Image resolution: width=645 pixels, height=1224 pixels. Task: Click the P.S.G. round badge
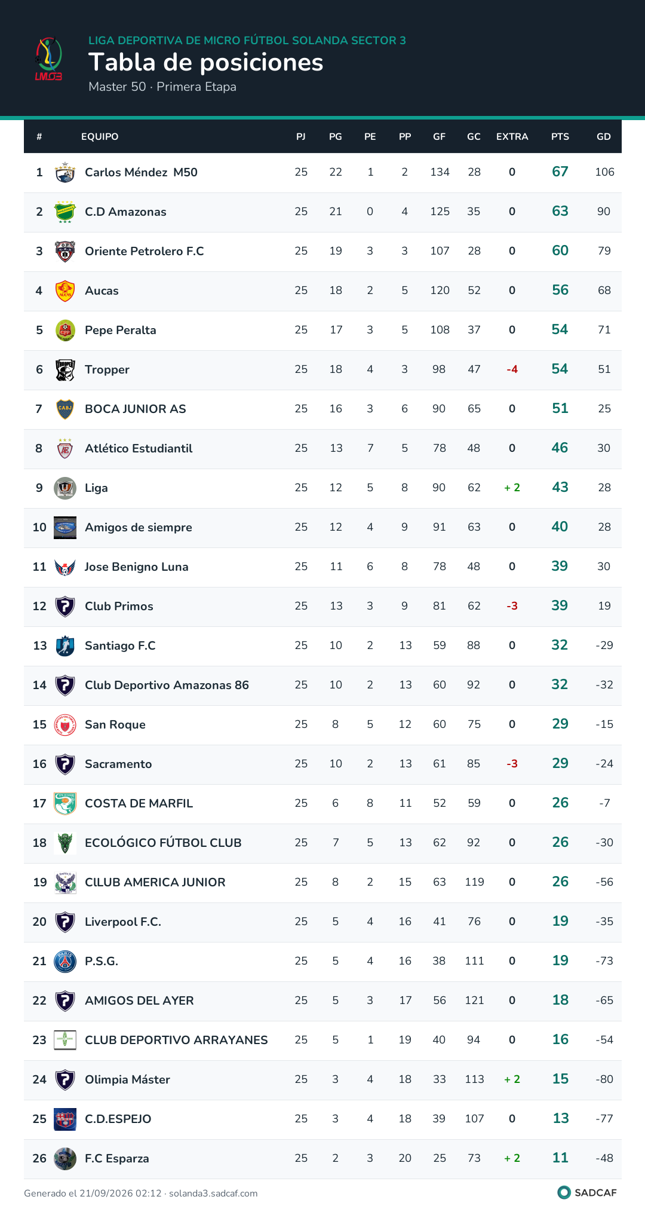(65, 961)
